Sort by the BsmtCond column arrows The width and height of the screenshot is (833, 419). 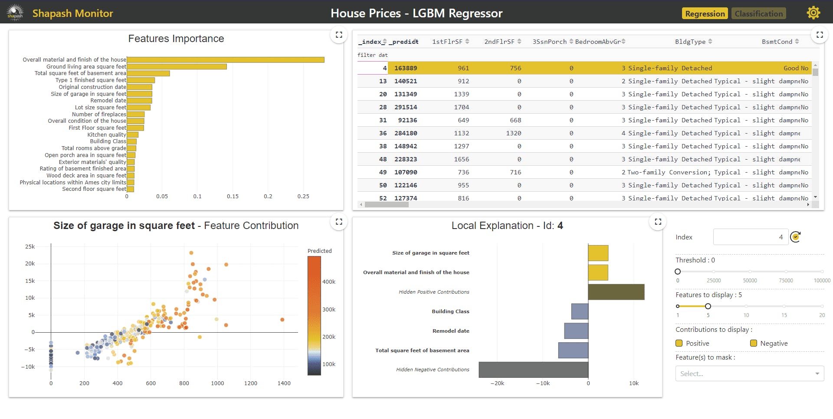(797, 42)
